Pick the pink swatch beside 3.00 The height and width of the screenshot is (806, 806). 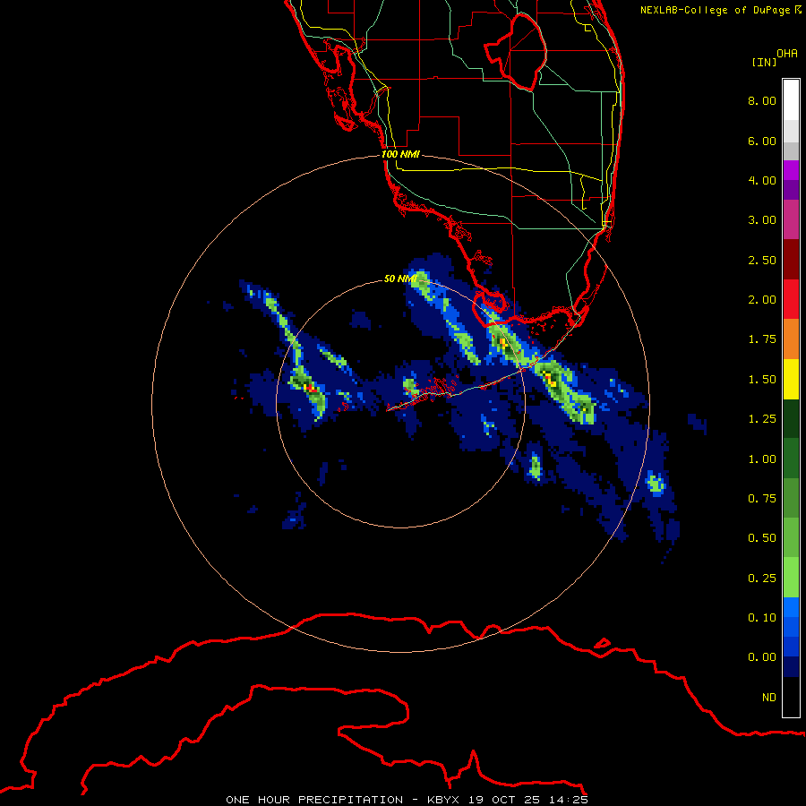click(791, 219)
